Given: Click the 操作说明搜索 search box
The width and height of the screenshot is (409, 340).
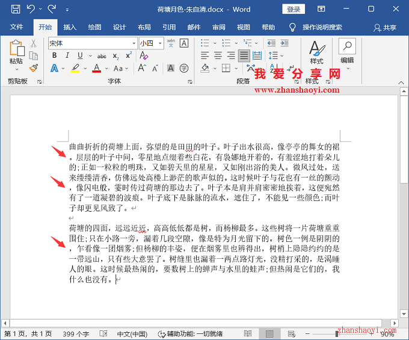Looking at the screenshot, I should click(322, 27).
